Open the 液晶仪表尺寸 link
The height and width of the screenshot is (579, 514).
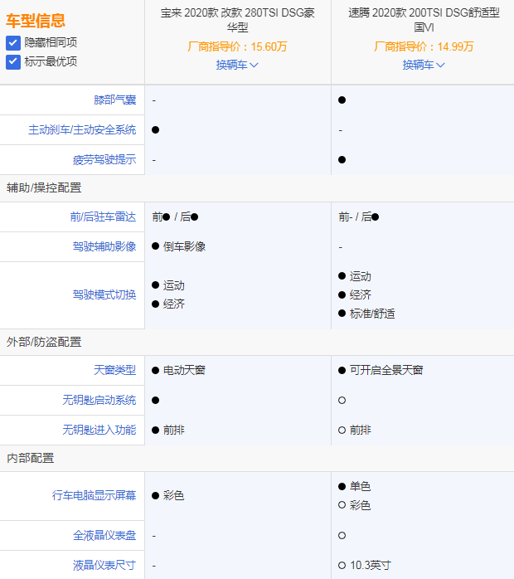[104, 566]
